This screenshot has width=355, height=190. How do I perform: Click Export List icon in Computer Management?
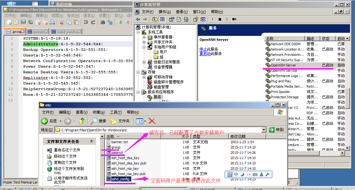pos(186,19)
